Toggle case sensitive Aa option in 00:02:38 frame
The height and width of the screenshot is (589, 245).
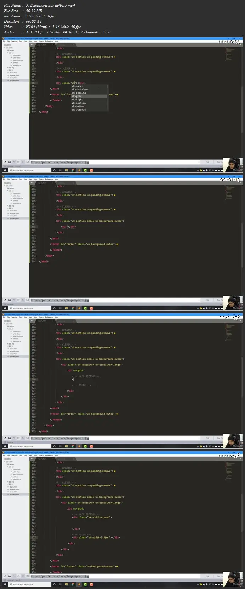(x=10, y=576)
